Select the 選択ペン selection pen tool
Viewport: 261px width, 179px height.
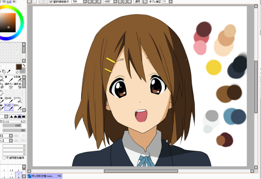[x=9, y=86]
